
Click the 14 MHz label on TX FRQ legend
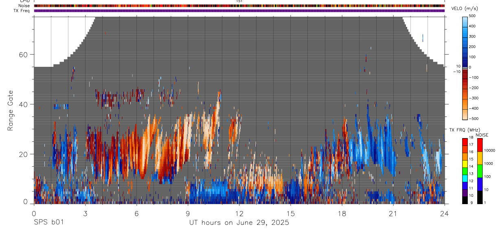(471, 167)
